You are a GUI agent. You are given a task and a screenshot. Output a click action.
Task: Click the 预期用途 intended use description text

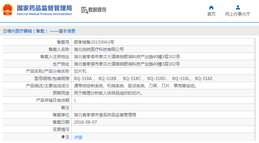point(108,93)
